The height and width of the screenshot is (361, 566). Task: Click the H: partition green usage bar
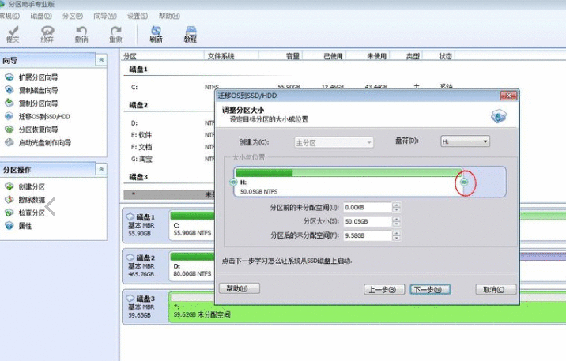pyautogui.click(x=349, y=173)
